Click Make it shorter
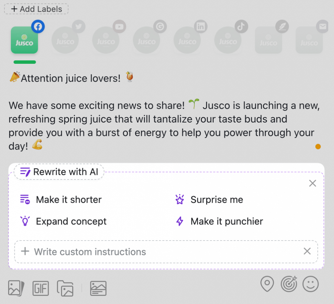Image resolution: width=334 pixels, height=304 pixels. point(68,200)
